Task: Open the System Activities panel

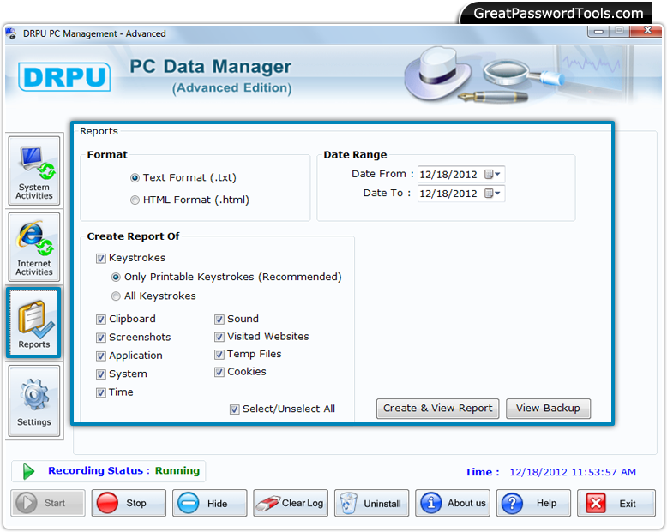Action: 34,171
